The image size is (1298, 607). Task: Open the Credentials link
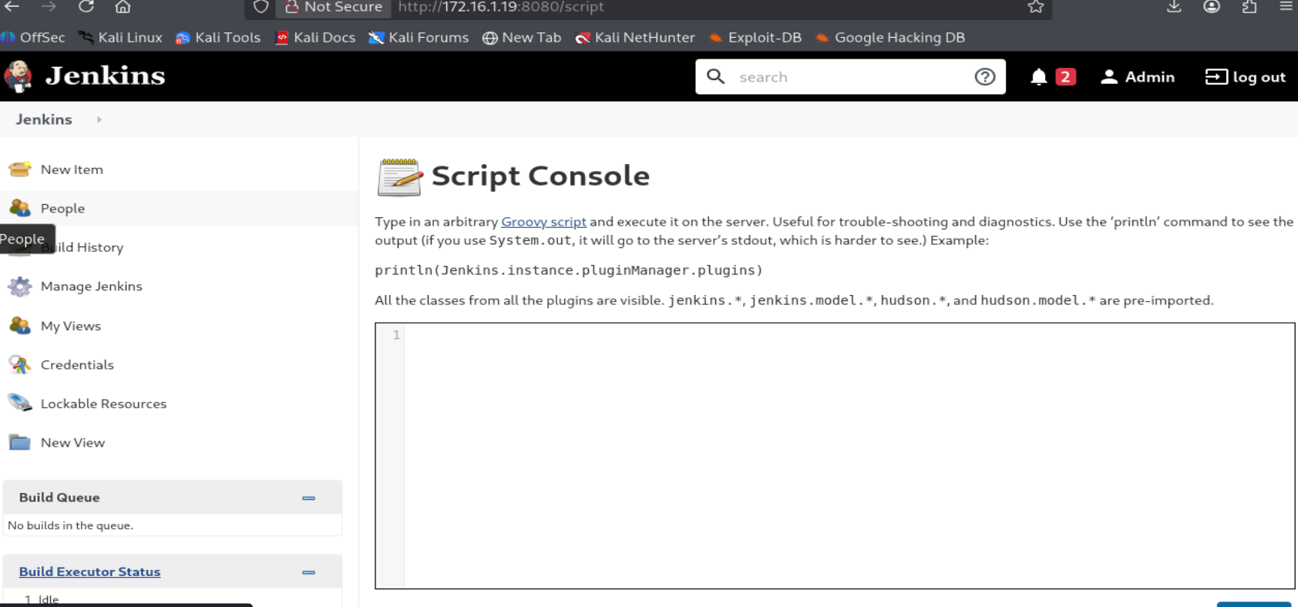point(77,365)
